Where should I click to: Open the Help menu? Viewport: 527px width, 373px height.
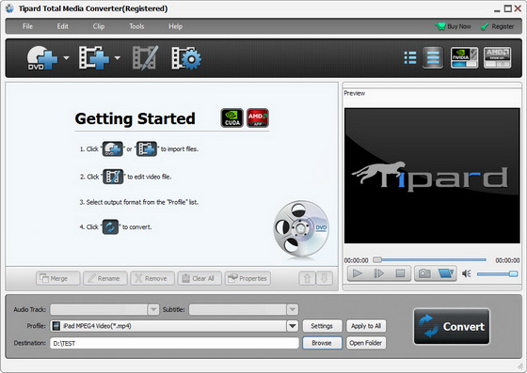click(x=175, y=26)
